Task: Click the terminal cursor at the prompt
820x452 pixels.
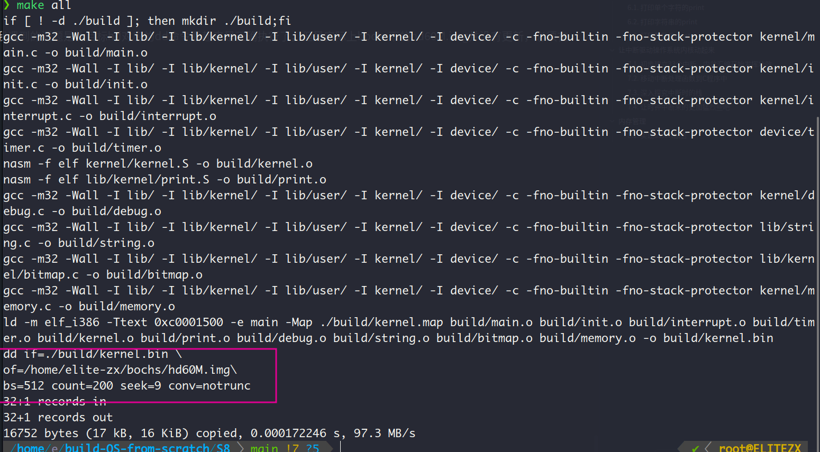Action: pyautogui.click(x=340, y=447)
